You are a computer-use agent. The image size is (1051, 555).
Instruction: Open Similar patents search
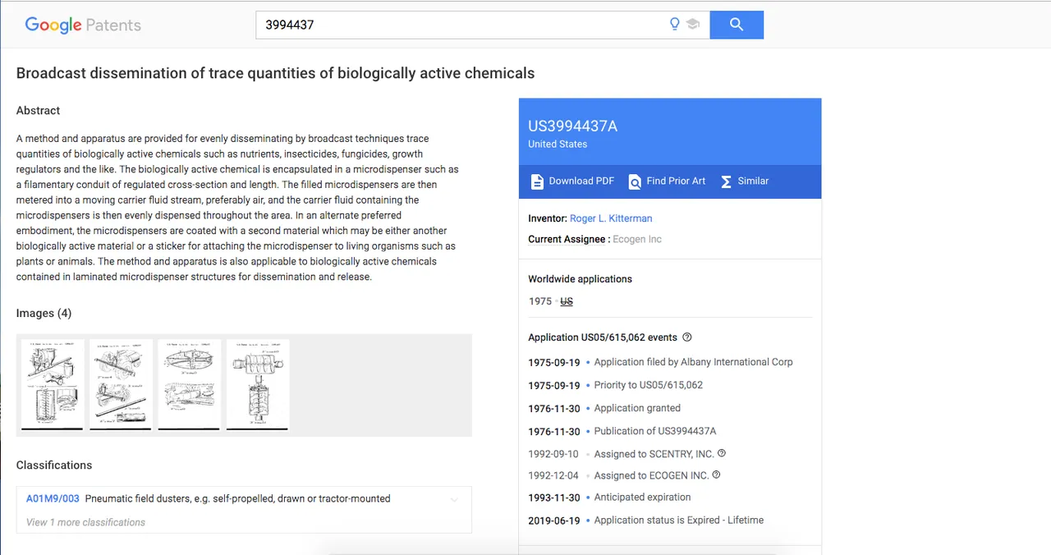coord(744,181)
